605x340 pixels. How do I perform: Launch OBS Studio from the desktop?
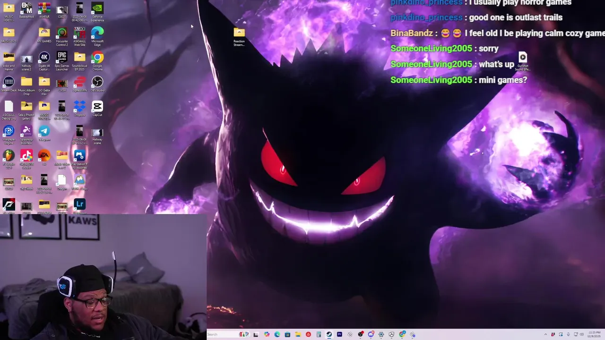pos(97,85)
